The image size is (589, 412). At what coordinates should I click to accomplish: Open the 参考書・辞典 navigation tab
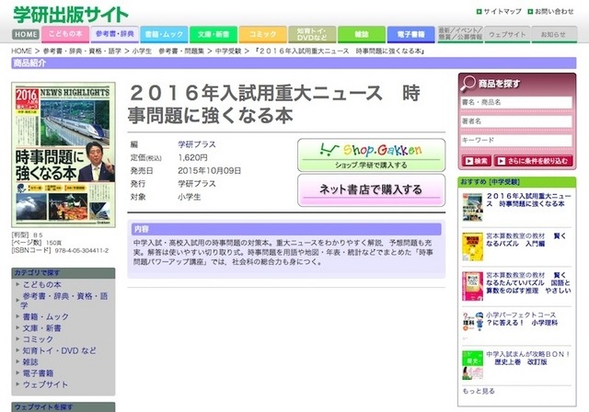coord(115,34)
